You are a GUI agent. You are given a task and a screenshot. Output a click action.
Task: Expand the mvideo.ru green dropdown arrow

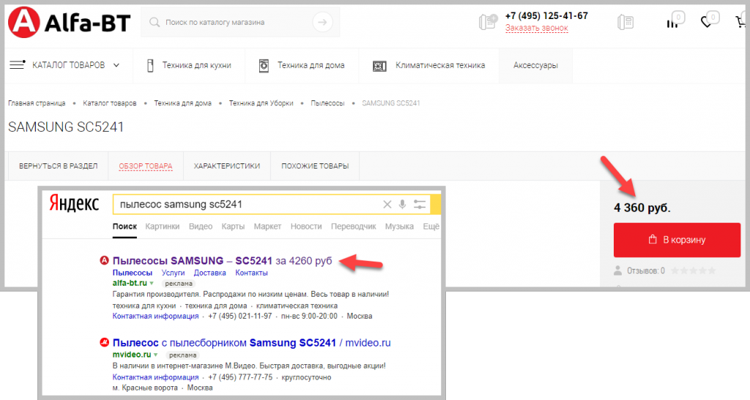pos(156,354)
